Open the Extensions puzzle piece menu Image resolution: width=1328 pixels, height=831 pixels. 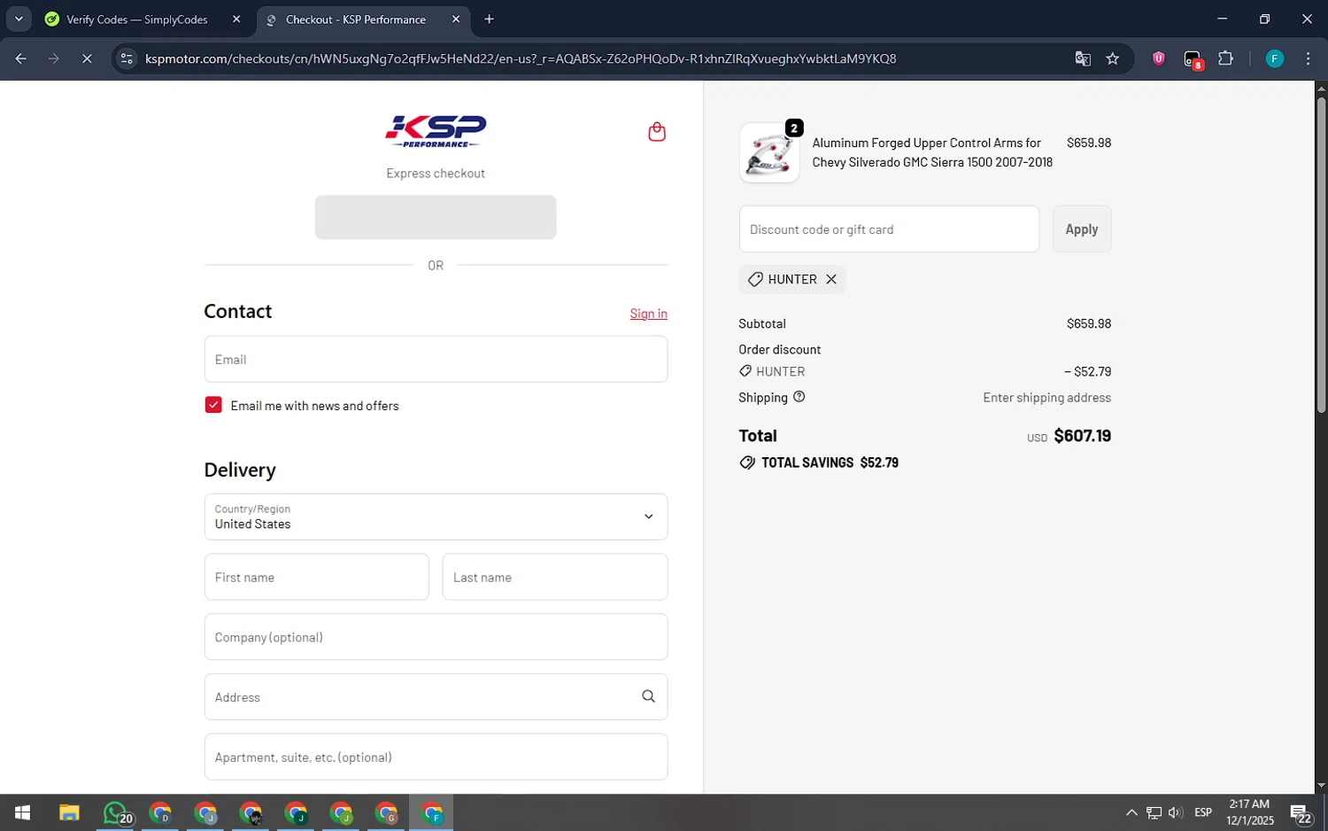pyautogui.click(x=1225, y=58)
